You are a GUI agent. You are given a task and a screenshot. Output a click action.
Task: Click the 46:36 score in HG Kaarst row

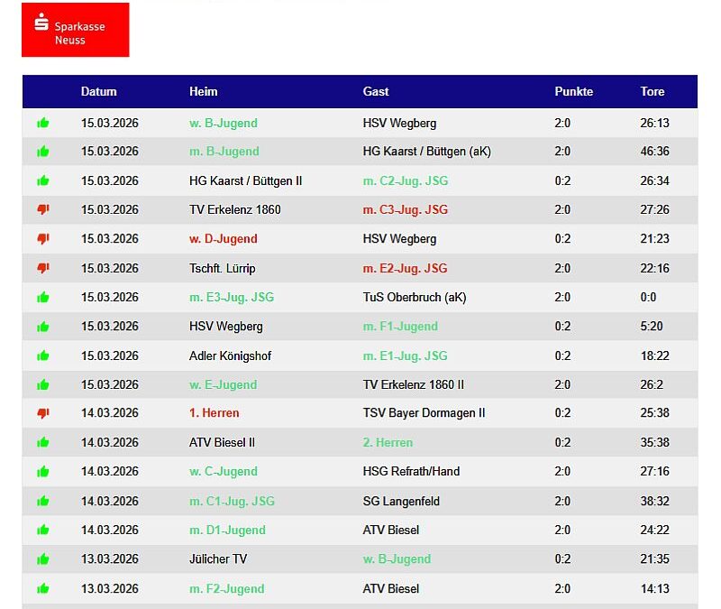coord(654,152)
